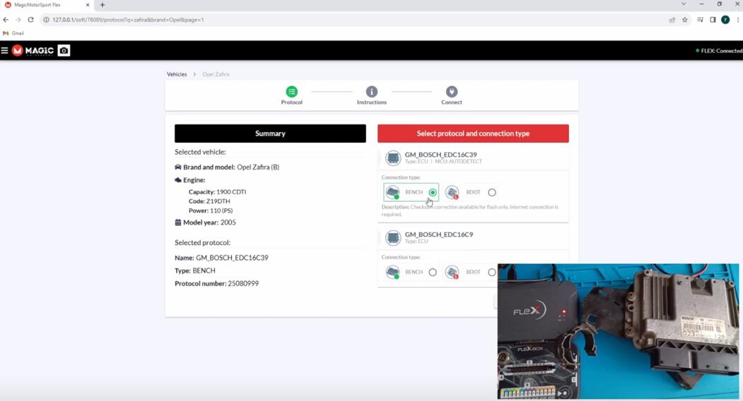Open the Gmail bookmark
This screenshot has height=401, width=743.
pos(13,33)
